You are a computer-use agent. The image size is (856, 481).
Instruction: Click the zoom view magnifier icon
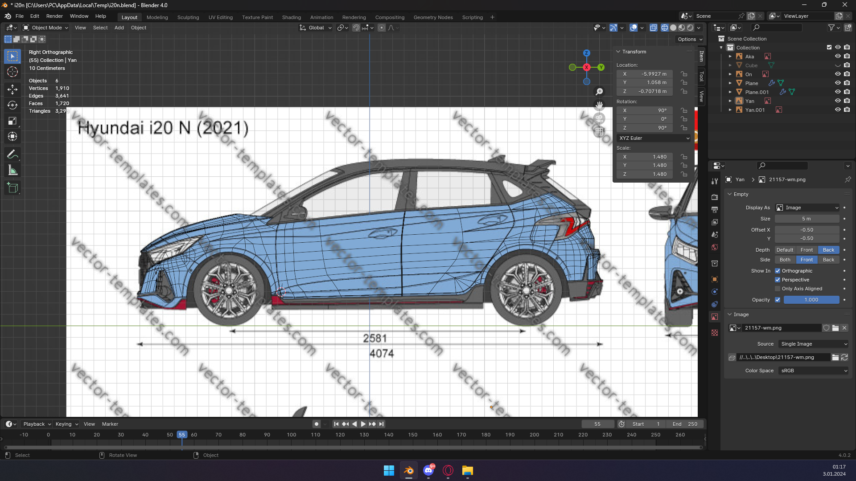pyautogui.click(x=599, y=91)
